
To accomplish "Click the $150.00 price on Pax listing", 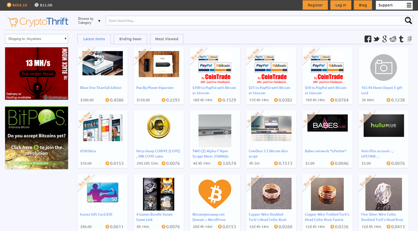I will 143,100.
